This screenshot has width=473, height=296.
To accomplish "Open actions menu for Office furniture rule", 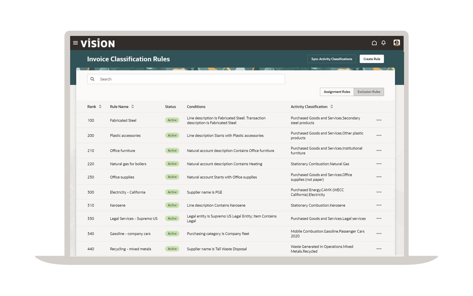I will [x=379, y=150].
